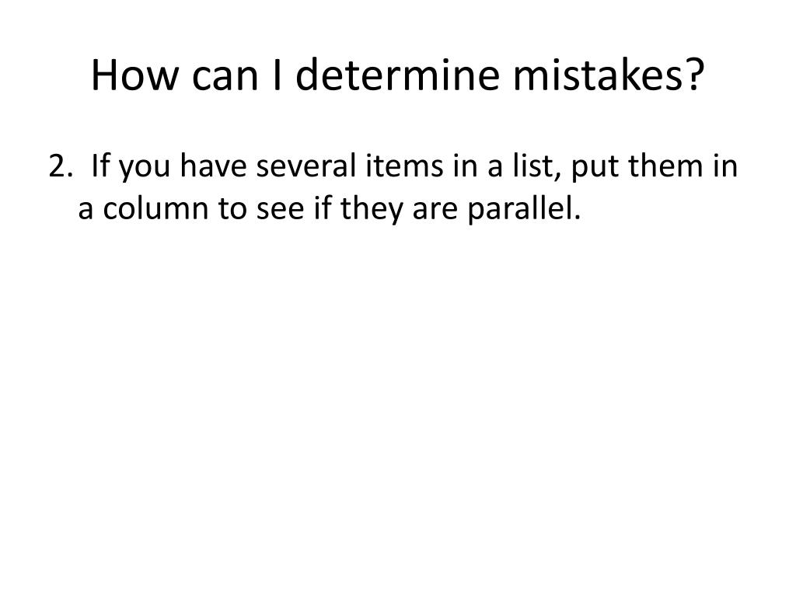
Task: Click the word 'parallel.' ending the sentence
Action: point(524,209)
